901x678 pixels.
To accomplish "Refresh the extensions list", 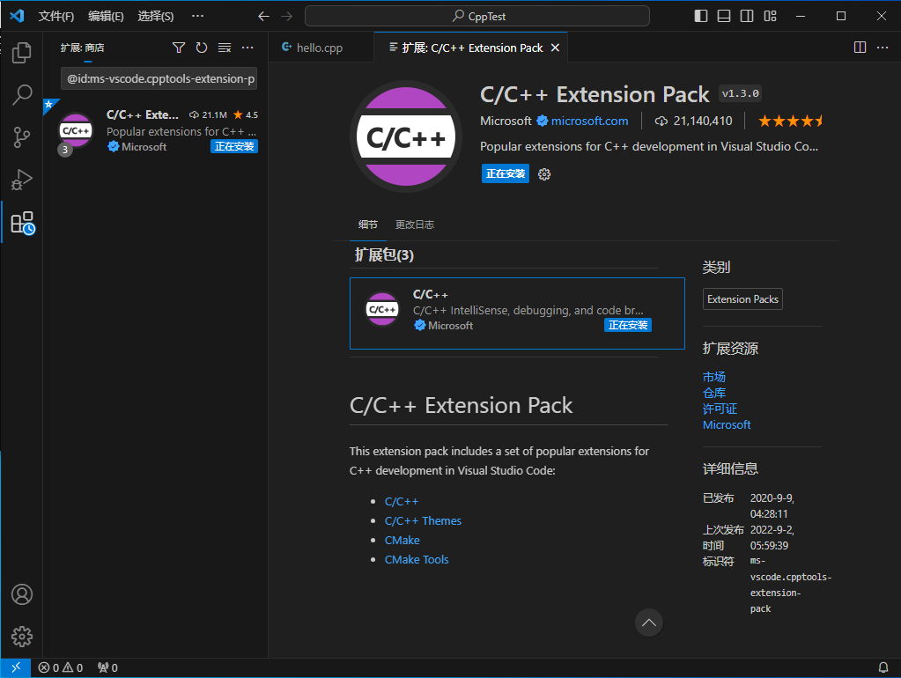I will pyautogui.click(x=201, y=48).
